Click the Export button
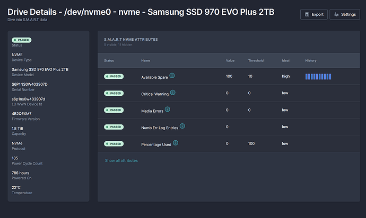Image resolution: width=366 pixels, height=218 pixels. click(313, 14)
